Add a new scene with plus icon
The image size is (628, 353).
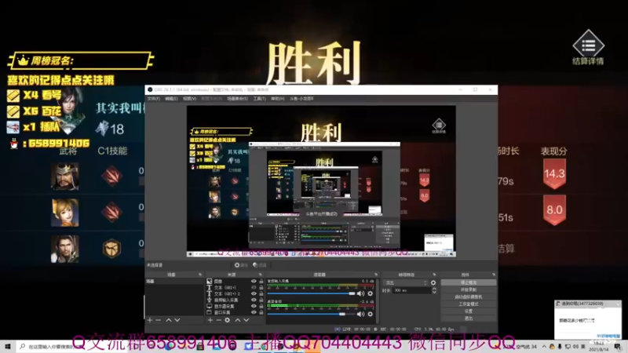150,320
